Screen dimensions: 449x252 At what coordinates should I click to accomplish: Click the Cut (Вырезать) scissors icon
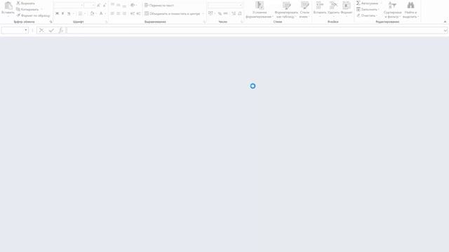coord(18,3)
